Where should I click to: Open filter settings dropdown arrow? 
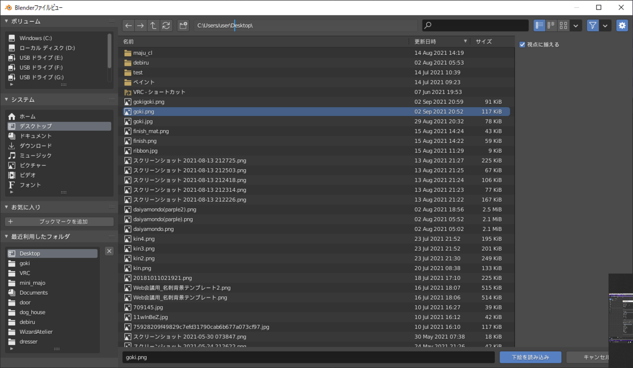(605, 25)
